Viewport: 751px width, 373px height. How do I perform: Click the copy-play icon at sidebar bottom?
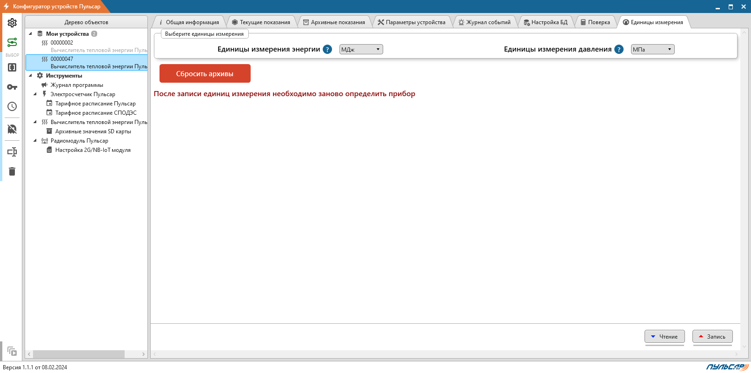click(x=12, y=351)
